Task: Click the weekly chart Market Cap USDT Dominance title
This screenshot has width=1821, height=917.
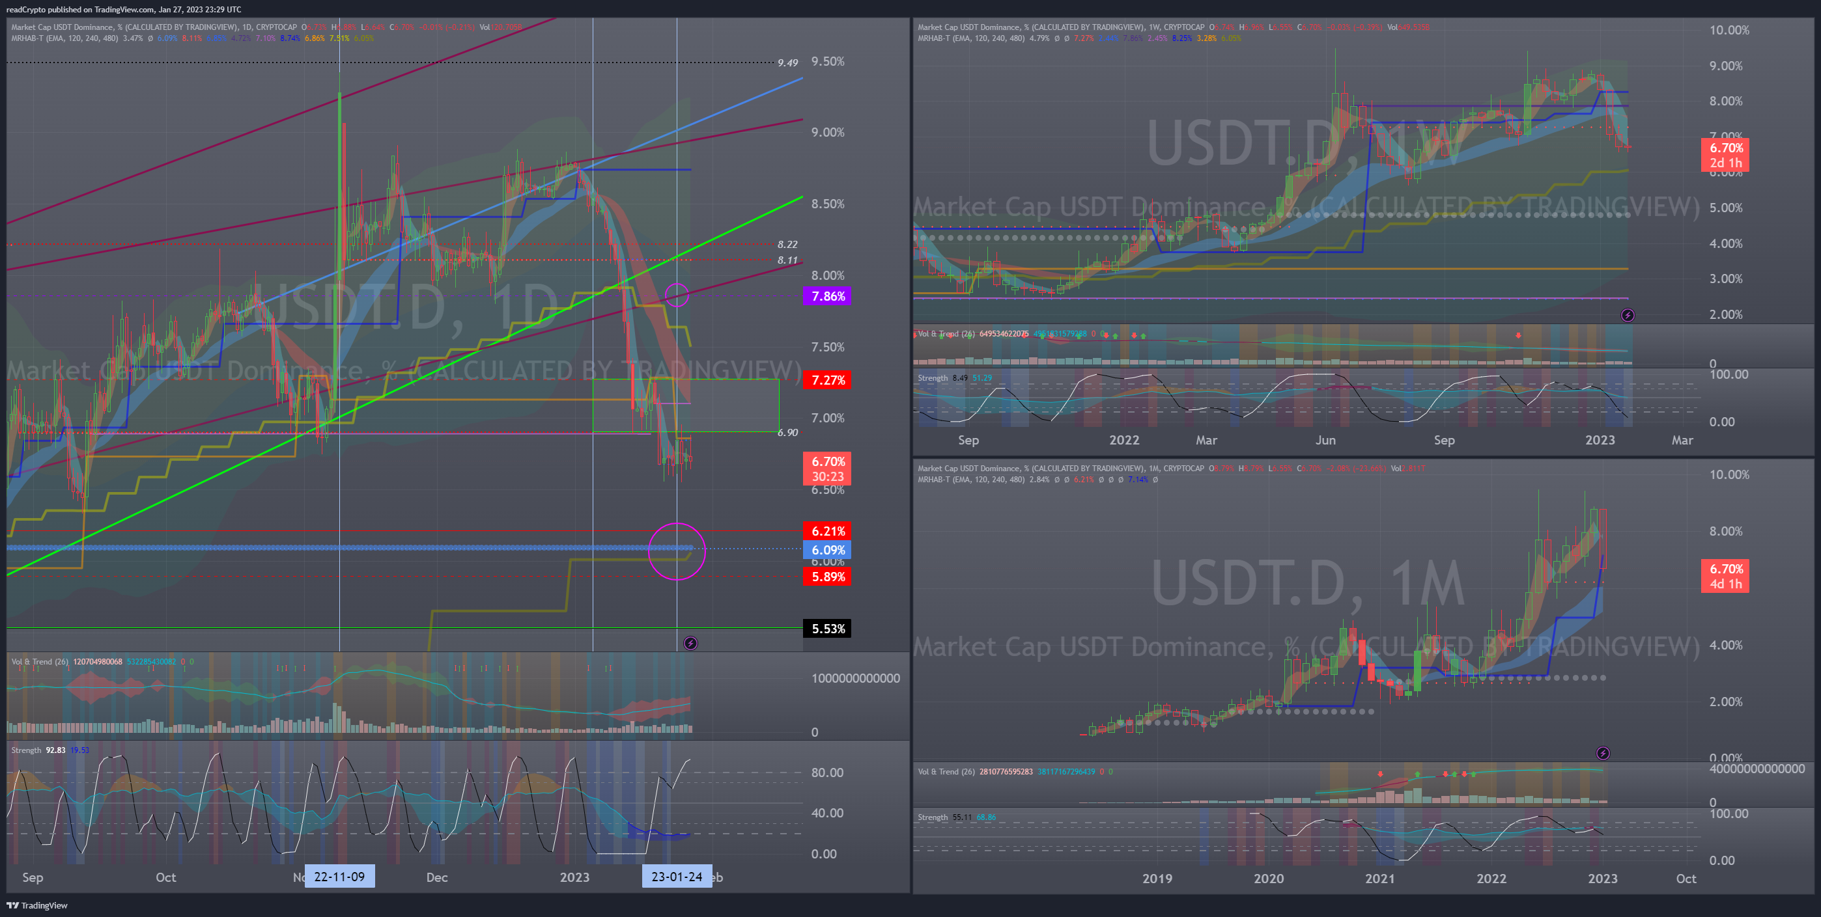Action: [1060, 27]
